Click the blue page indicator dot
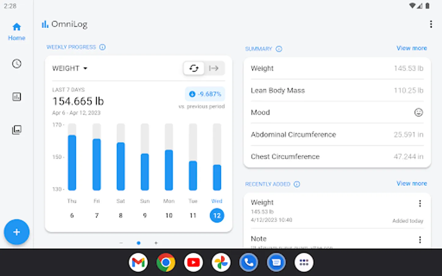 click(139, 243)
